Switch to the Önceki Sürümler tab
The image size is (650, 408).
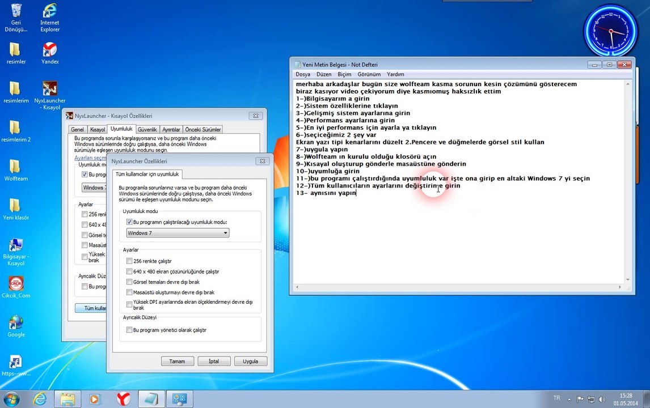(202, 130)
